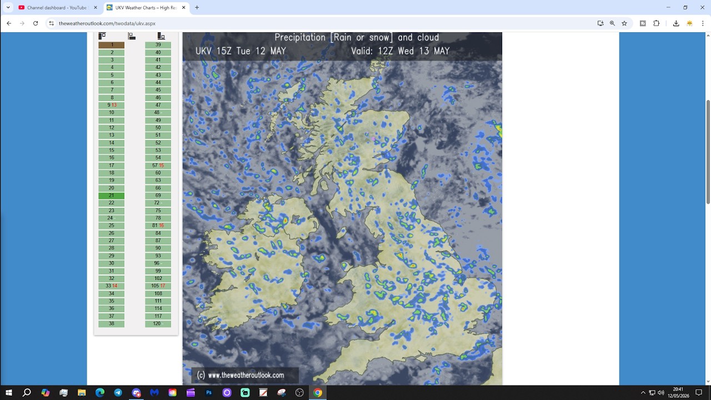Select the middle layout icon above frame list
Image resolution: width=711 pixels, height=400 pixels.
[x=132, y=36]
